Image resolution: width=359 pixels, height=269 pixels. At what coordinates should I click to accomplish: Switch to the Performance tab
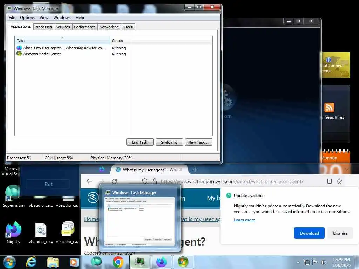point(85,27)
